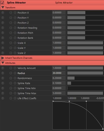Viewport: 104px width, 131px height.
Task: Click the K icon next to Scale Z
Action: [x=11, y=53]
